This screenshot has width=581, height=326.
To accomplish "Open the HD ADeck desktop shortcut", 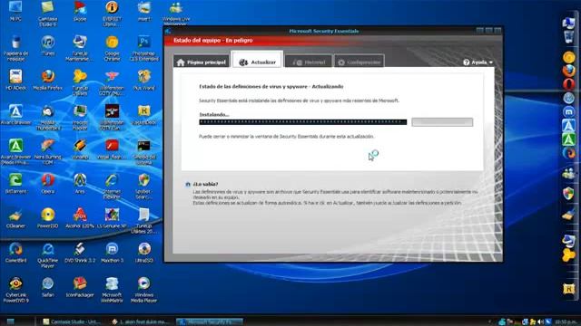I will point(15,80).
